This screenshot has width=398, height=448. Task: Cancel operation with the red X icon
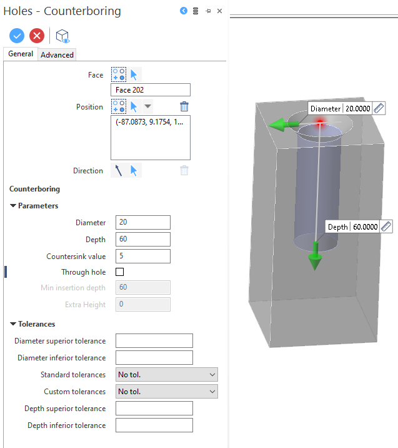[37, 36]
